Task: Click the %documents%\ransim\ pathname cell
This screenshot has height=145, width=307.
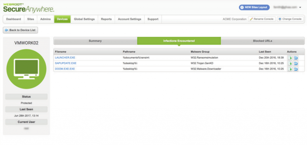Action: pos(136,58)
